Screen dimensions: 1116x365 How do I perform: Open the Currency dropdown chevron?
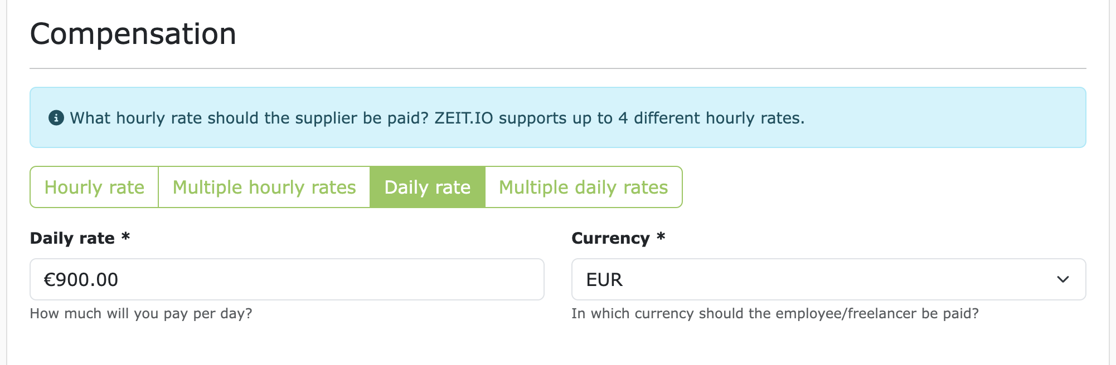pos(1063,279)
